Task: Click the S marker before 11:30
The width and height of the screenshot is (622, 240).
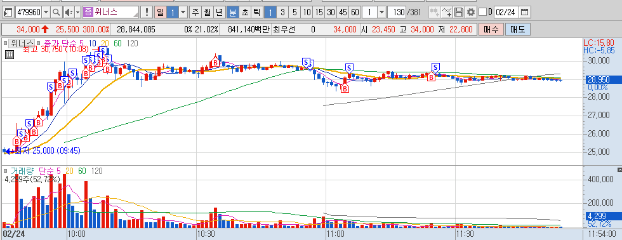Action: pos(436,68)
